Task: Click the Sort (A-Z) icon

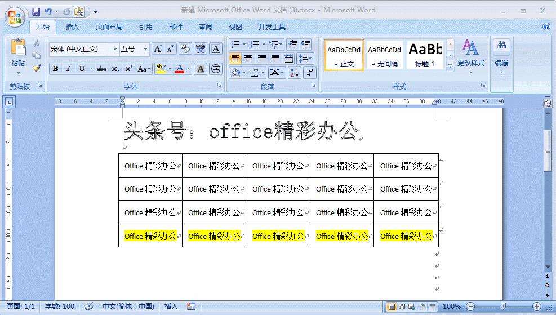Action: click(294, 73)
